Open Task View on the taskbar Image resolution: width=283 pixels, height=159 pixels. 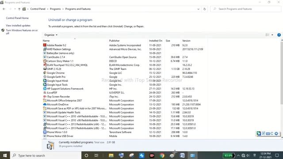tap(96, 155)
